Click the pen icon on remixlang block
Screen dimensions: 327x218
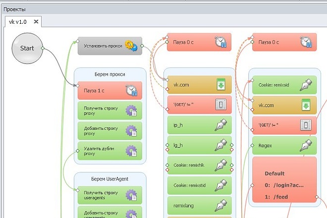coord(221,206)
